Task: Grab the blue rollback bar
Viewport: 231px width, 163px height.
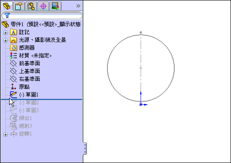Action: point(41,100)
